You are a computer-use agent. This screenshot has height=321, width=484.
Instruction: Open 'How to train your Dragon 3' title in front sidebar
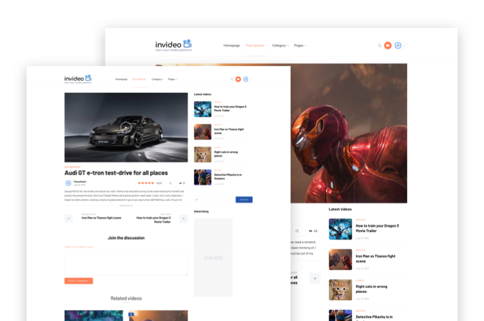[x=230, y=109]
